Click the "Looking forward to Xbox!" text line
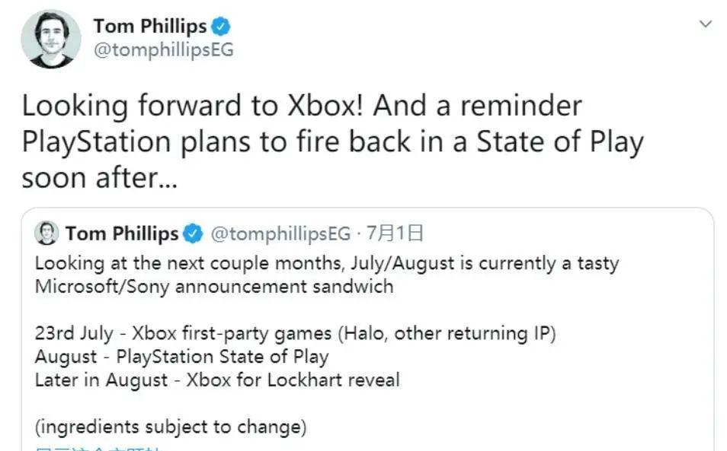727x451 pixels. click(x=301, y=106)
